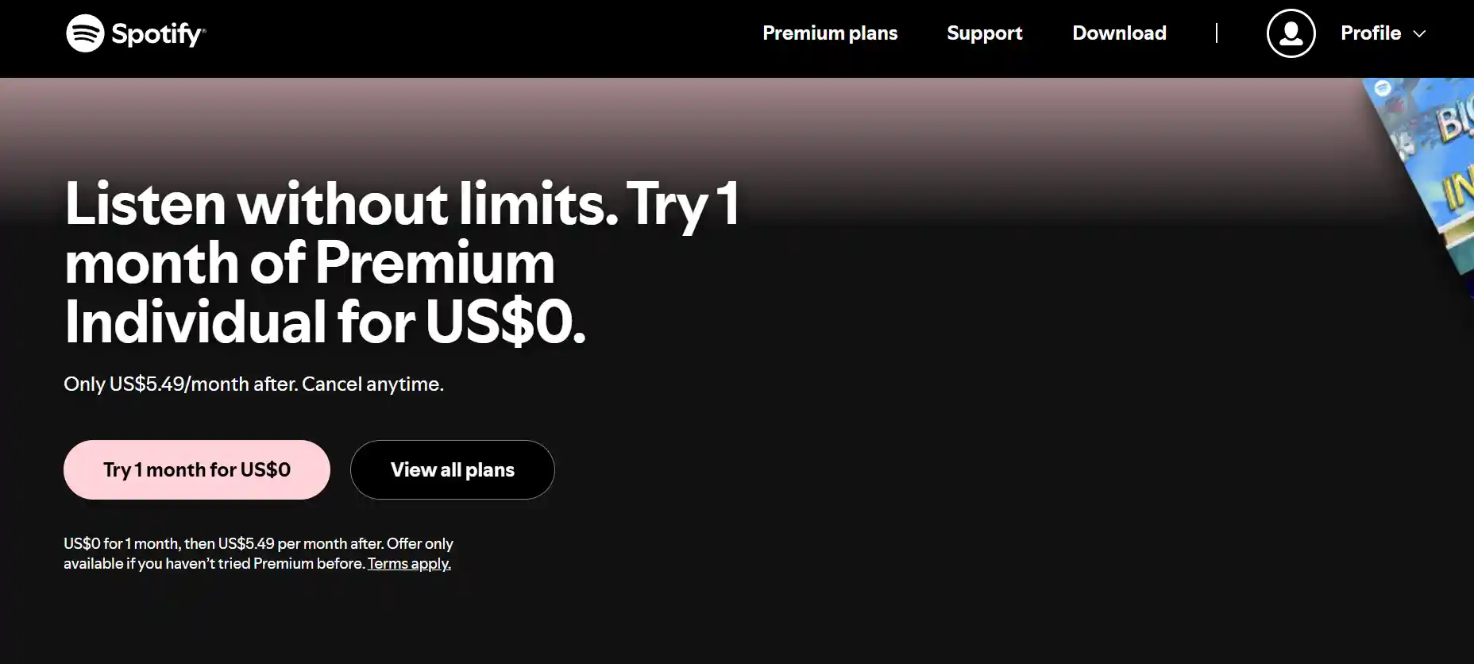Screen dimensions: 1474x664
Task: Click small Spotify badge on tilted cover art
Action: (x=1383, y=89)
